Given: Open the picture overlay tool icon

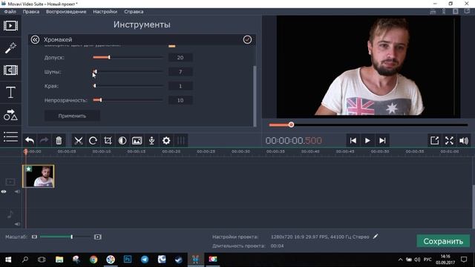Looking at the screenshot, I should pyautogui.click(x=137, y=140).
